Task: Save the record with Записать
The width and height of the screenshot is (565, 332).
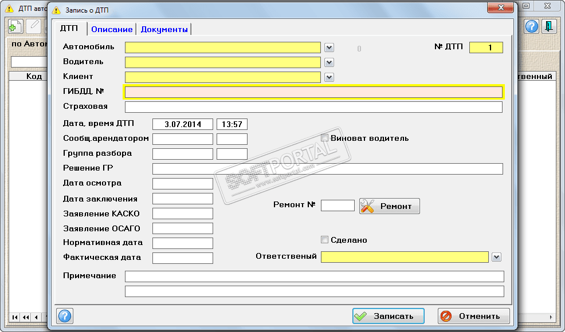Action: coord(389,316)
